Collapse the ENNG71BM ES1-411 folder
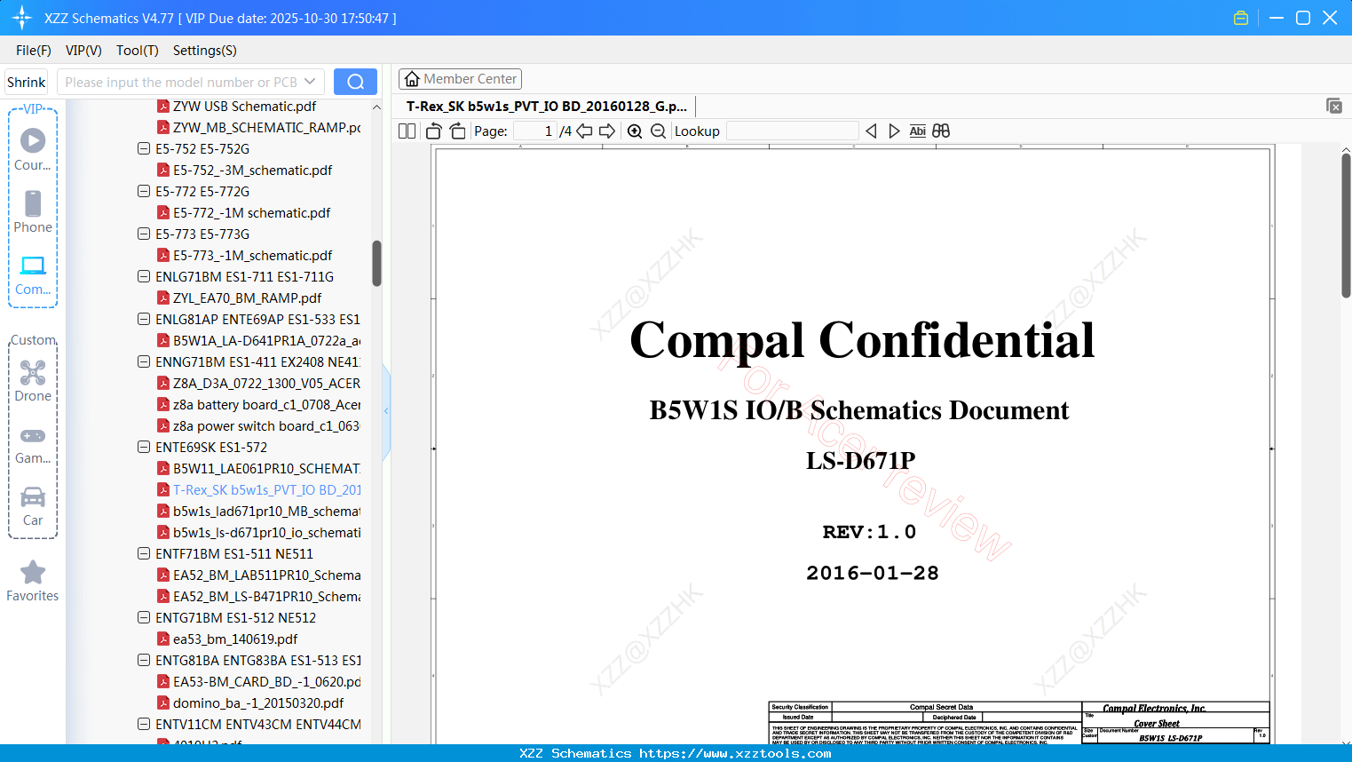This screenshot has height=762, width=1352. (x=144, y=361)
